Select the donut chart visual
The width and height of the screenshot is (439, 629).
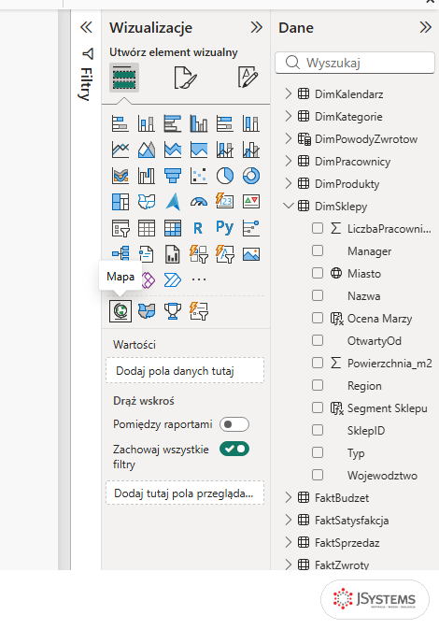point(251,176)
